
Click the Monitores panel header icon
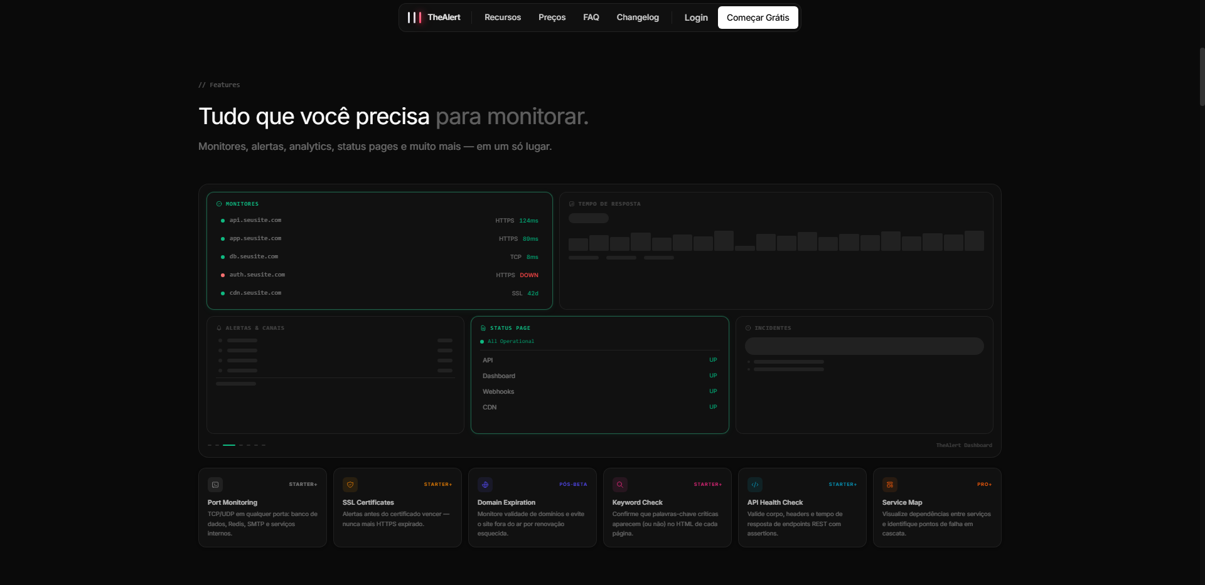point(219,204)
